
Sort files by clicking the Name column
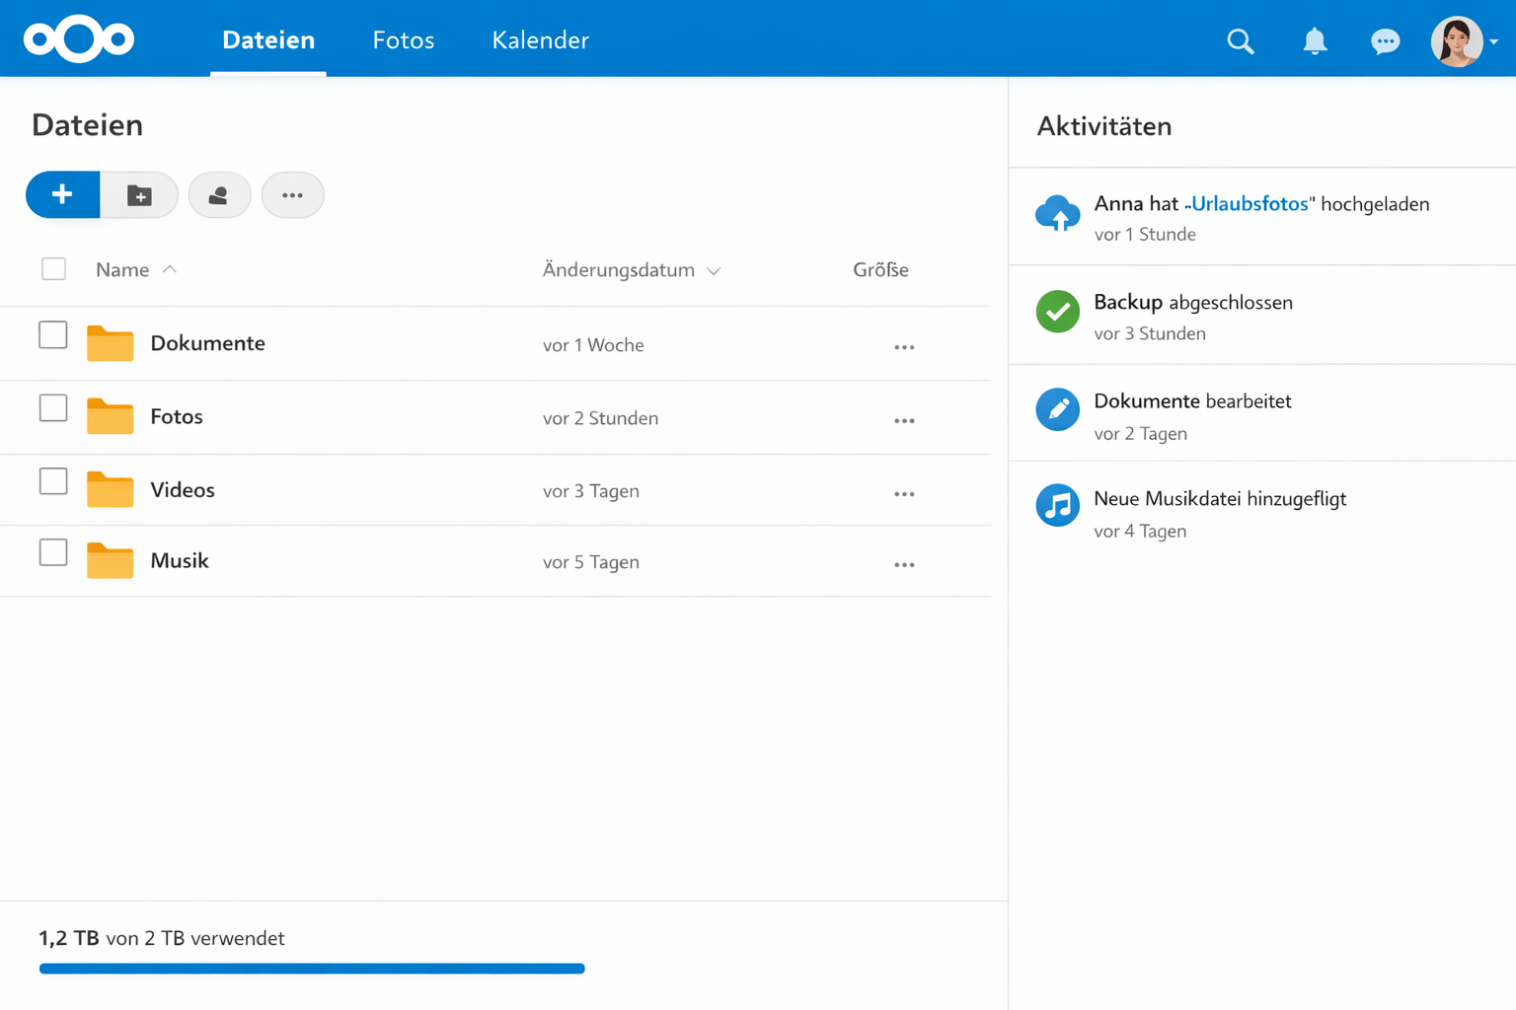click(121, 269)
